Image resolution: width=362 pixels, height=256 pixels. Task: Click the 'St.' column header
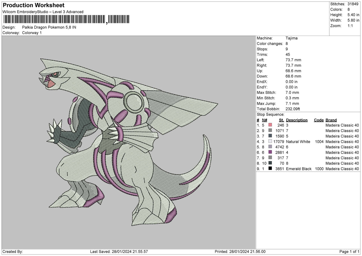[x=281, y=120]
